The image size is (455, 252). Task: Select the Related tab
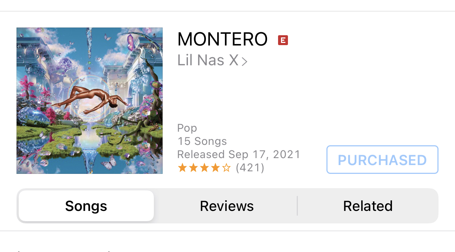[368, 206]
